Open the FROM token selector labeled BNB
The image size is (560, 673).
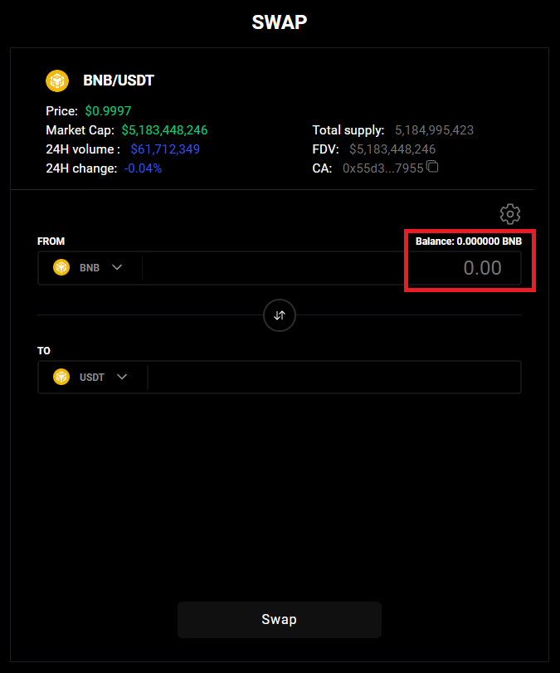[x=89, y=268]
